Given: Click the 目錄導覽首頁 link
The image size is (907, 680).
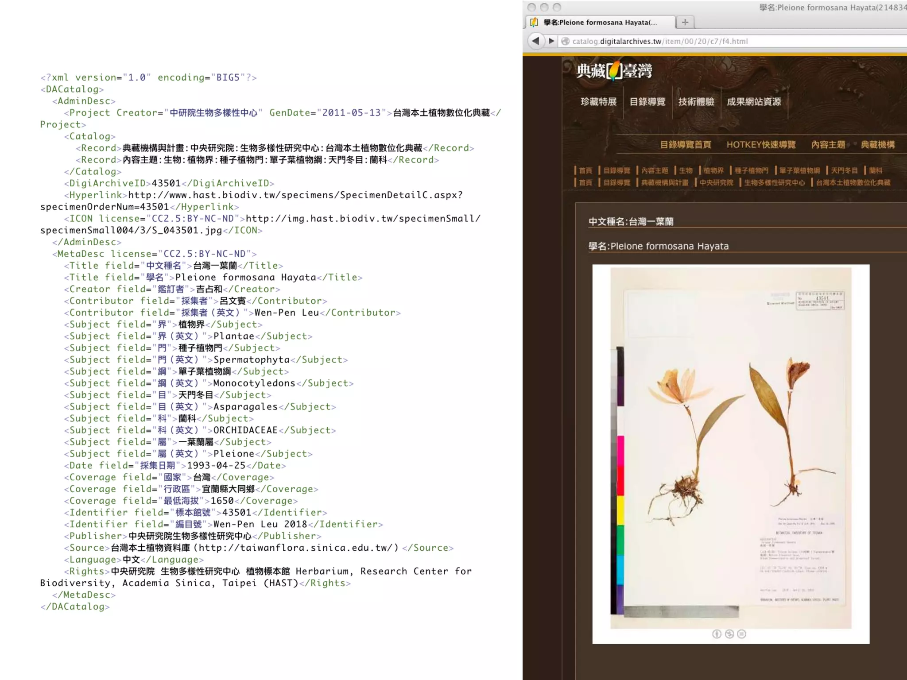Looking at the screenshot, I should [x=686, y=145].
